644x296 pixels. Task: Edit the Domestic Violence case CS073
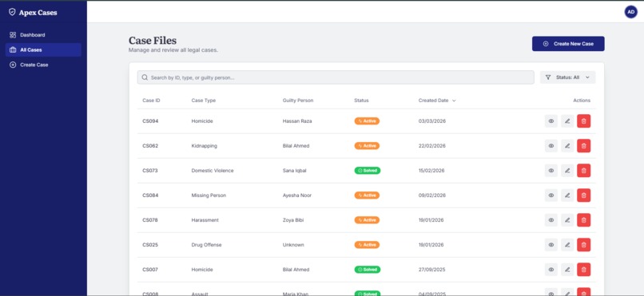tap(567, 171)
